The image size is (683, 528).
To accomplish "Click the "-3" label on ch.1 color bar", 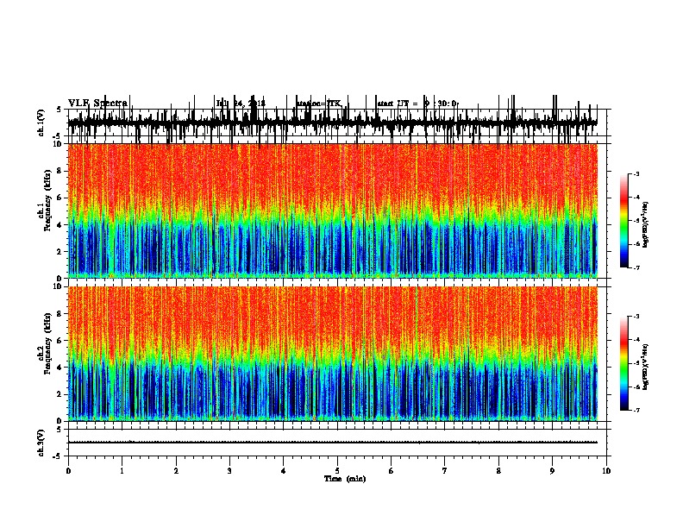I will tap(636, 173).
